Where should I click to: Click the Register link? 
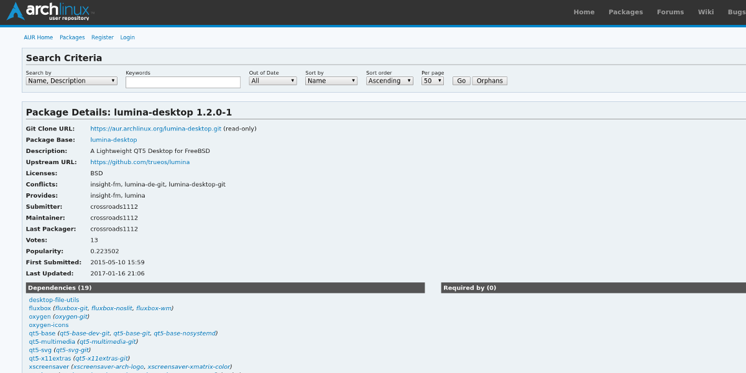[x=103, y=37]
